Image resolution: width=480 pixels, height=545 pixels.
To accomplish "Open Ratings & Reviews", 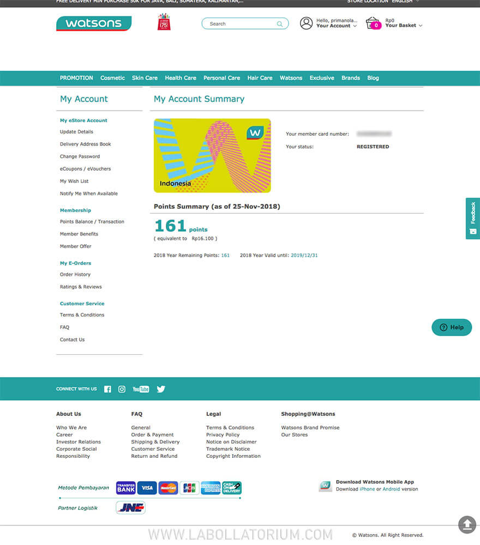I will tap(81, 287).
